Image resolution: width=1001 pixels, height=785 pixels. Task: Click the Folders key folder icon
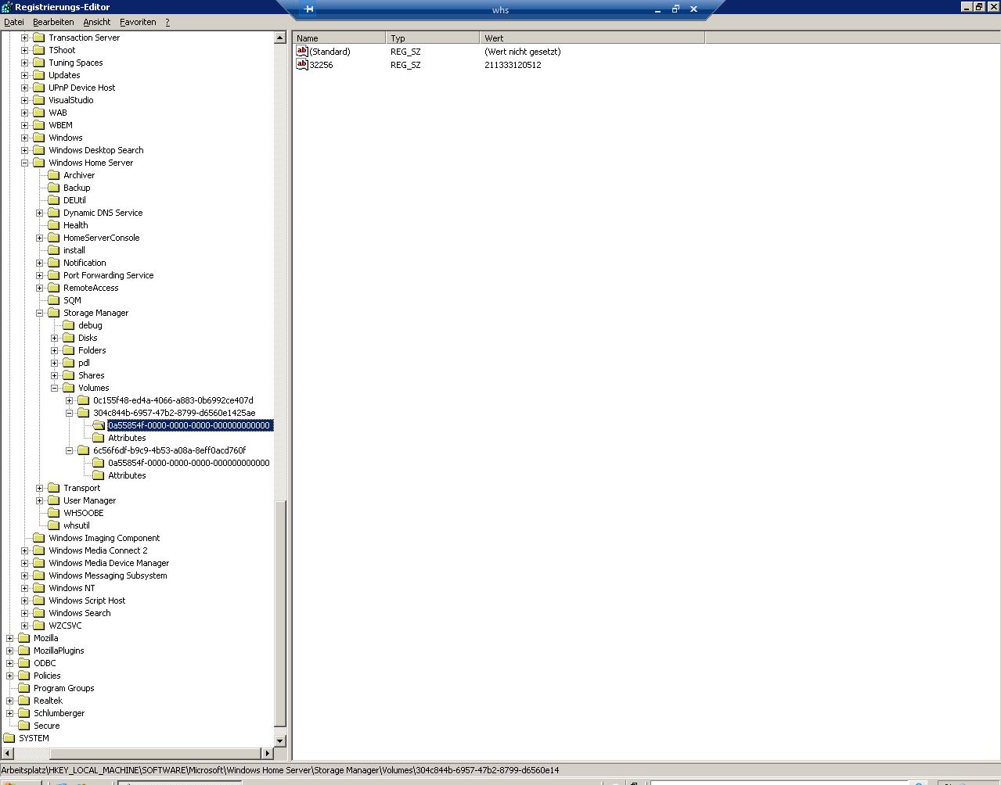click(68, 350)
